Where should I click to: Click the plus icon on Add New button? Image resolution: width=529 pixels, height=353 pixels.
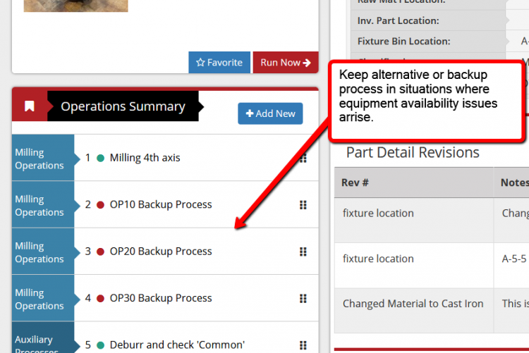pos(250,113)
